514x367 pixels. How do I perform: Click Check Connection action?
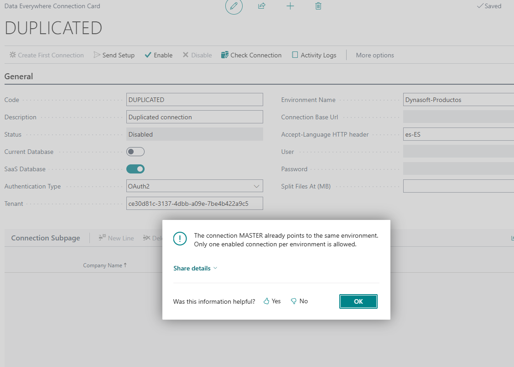(251, 55)
